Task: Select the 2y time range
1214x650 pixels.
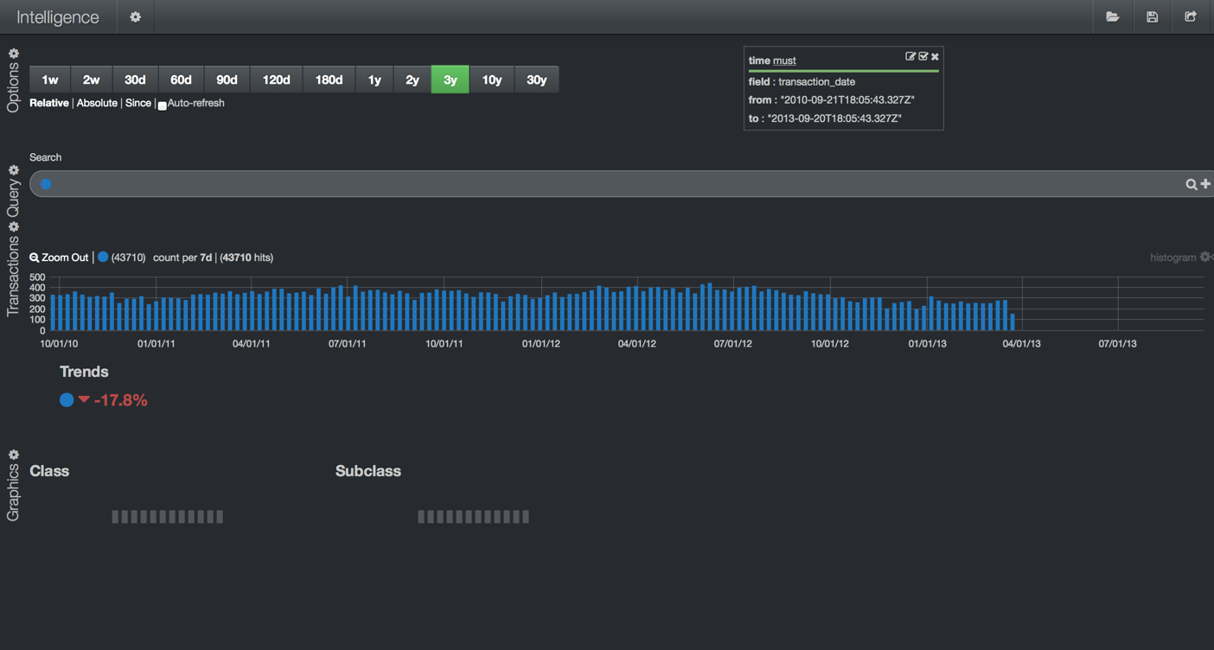Action: pyautogui.click(x=412, y=80)
